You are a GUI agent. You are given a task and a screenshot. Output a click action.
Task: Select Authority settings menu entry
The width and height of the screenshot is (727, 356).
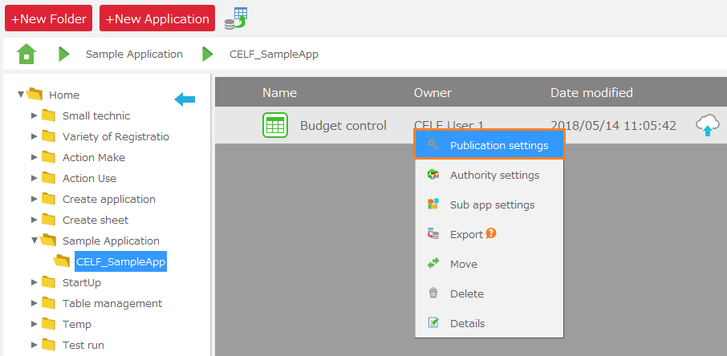494,175
